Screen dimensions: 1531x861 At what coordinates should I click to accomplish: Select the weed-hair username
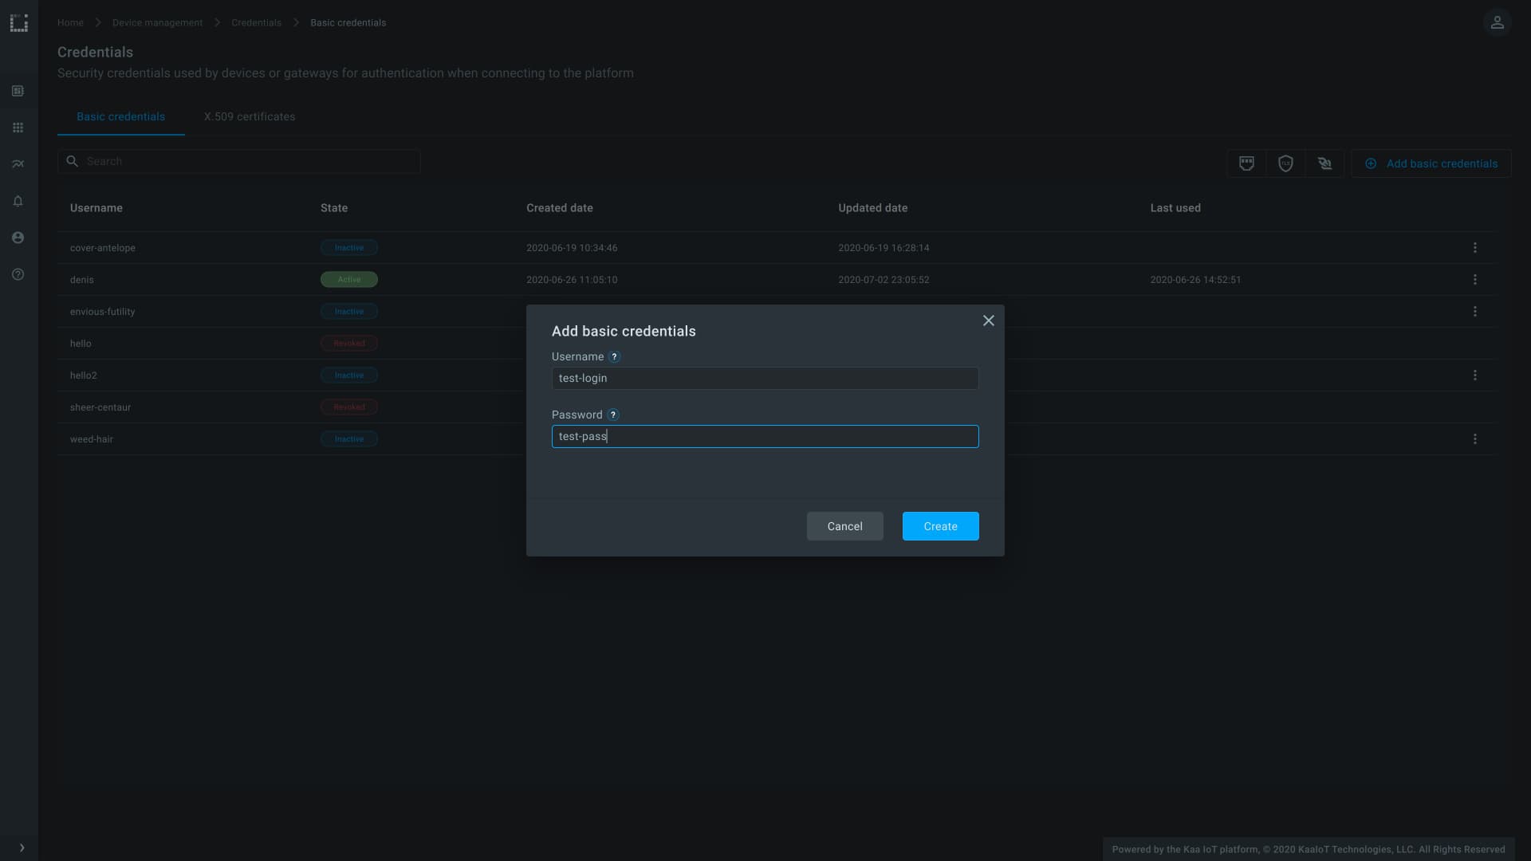tap(92, 439)
